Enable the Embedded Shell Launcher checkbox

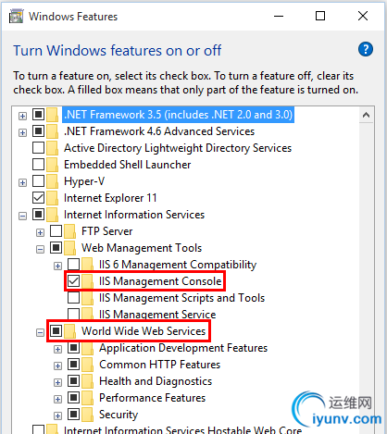pyautogui.click(x=38, y=165)
